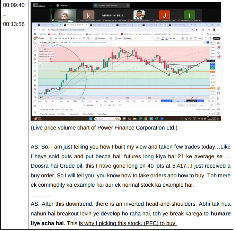Toggle hide all drawings eye tool
Screen dimensions: 235x231
(x=35, y=97)
